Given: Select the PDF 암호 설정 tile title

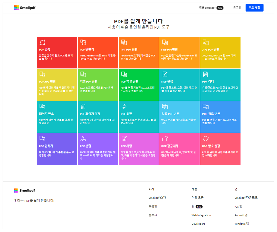Looking at the screenshot, I should coord(211,146).
